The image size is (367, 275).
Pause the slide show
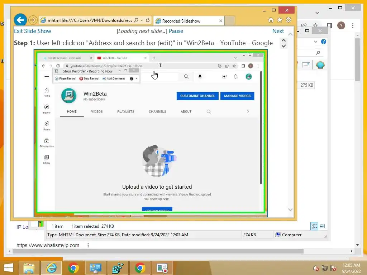click(176, 31)
